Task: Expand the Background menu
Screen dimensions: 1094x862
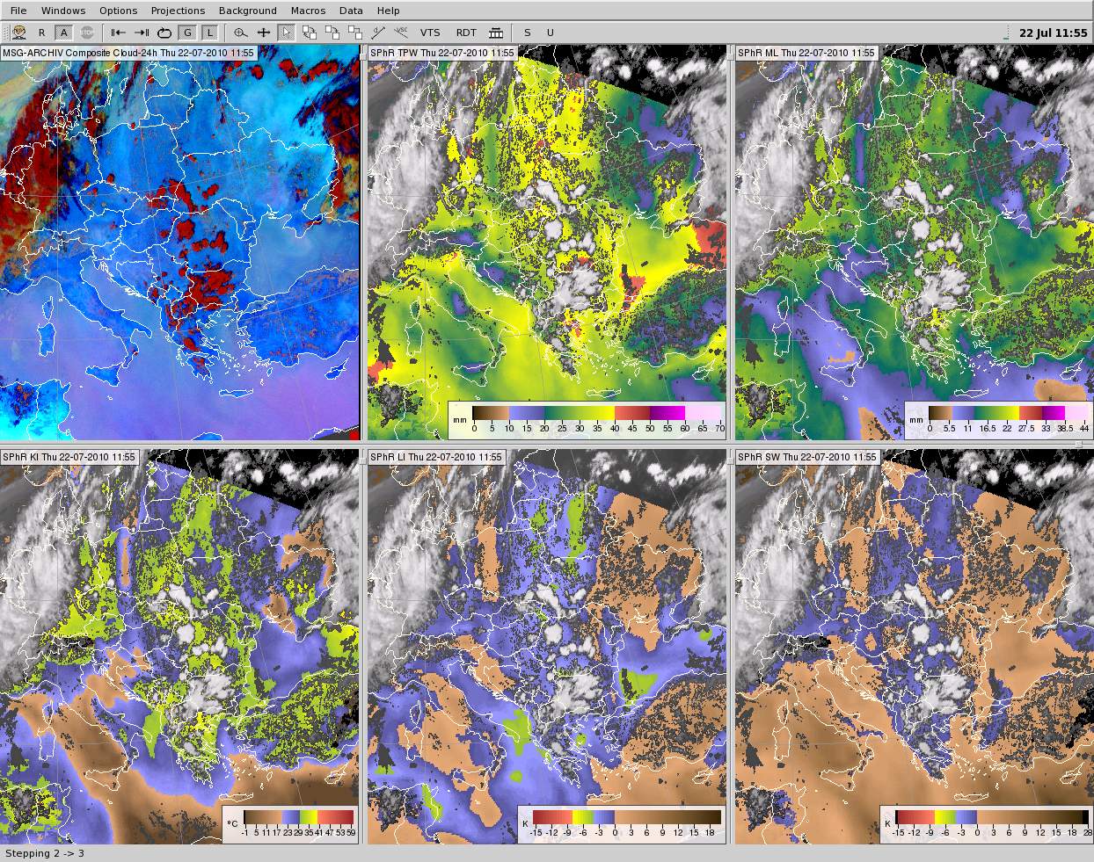Action: tap(247, 11)
